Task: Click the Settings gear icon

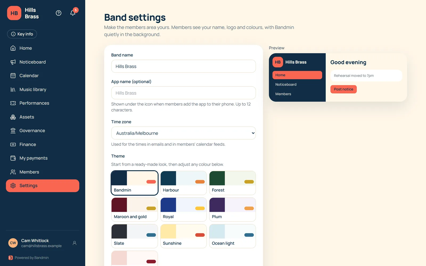Action: coord(13,186)
